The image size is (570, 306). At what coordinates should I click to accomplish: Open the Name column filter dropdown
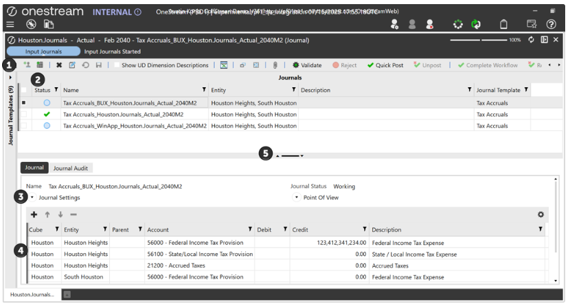pos(203,90)
